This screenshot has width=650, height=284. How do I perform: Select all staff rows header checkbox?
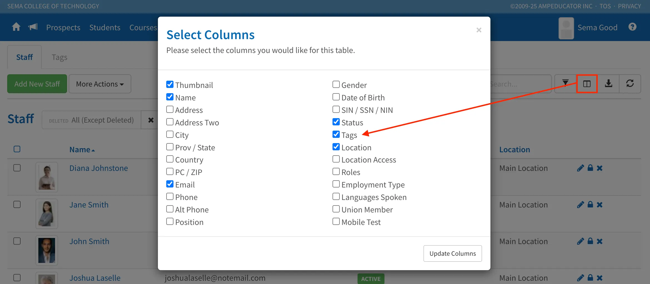click(x=17, y=149)
